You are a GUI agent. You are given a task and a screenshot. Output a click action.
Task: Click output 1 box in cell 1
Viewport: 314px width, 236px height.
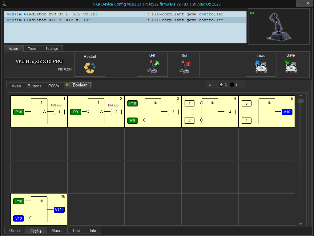[x=59, y=112]
